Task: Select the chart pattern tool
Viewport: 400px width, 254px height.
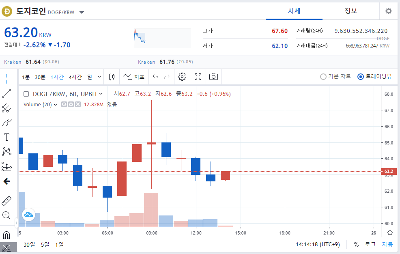Action: click(x=6, y=152)
